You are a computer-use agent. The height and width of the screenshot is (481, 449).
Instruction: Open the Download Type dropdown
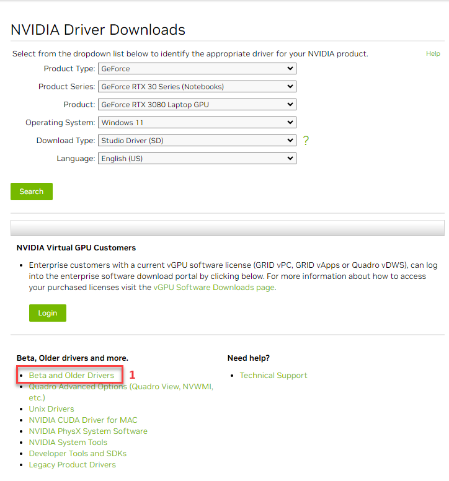tap(197, 141)
